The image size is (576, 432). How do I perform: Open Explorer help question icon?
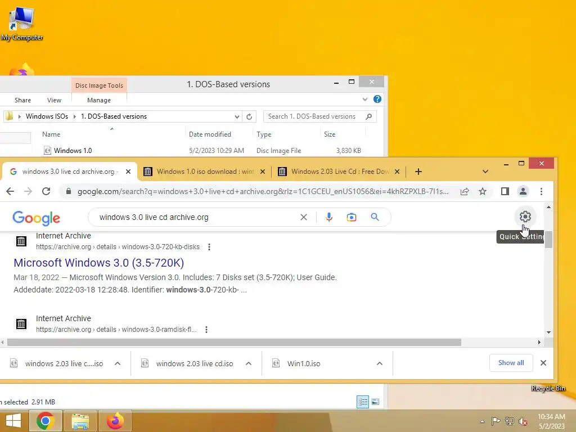coord(377,99)
